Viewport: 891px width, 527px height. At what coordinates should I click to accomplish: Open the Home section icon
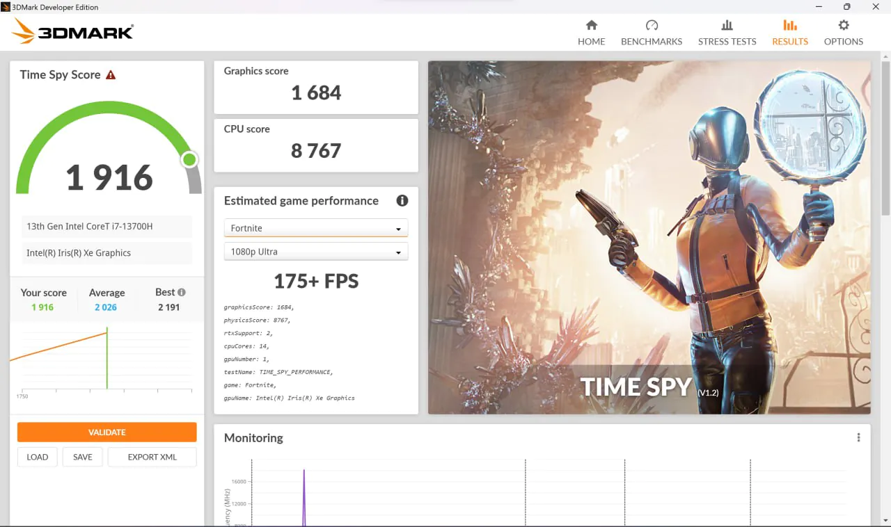(x=591, y=25)
